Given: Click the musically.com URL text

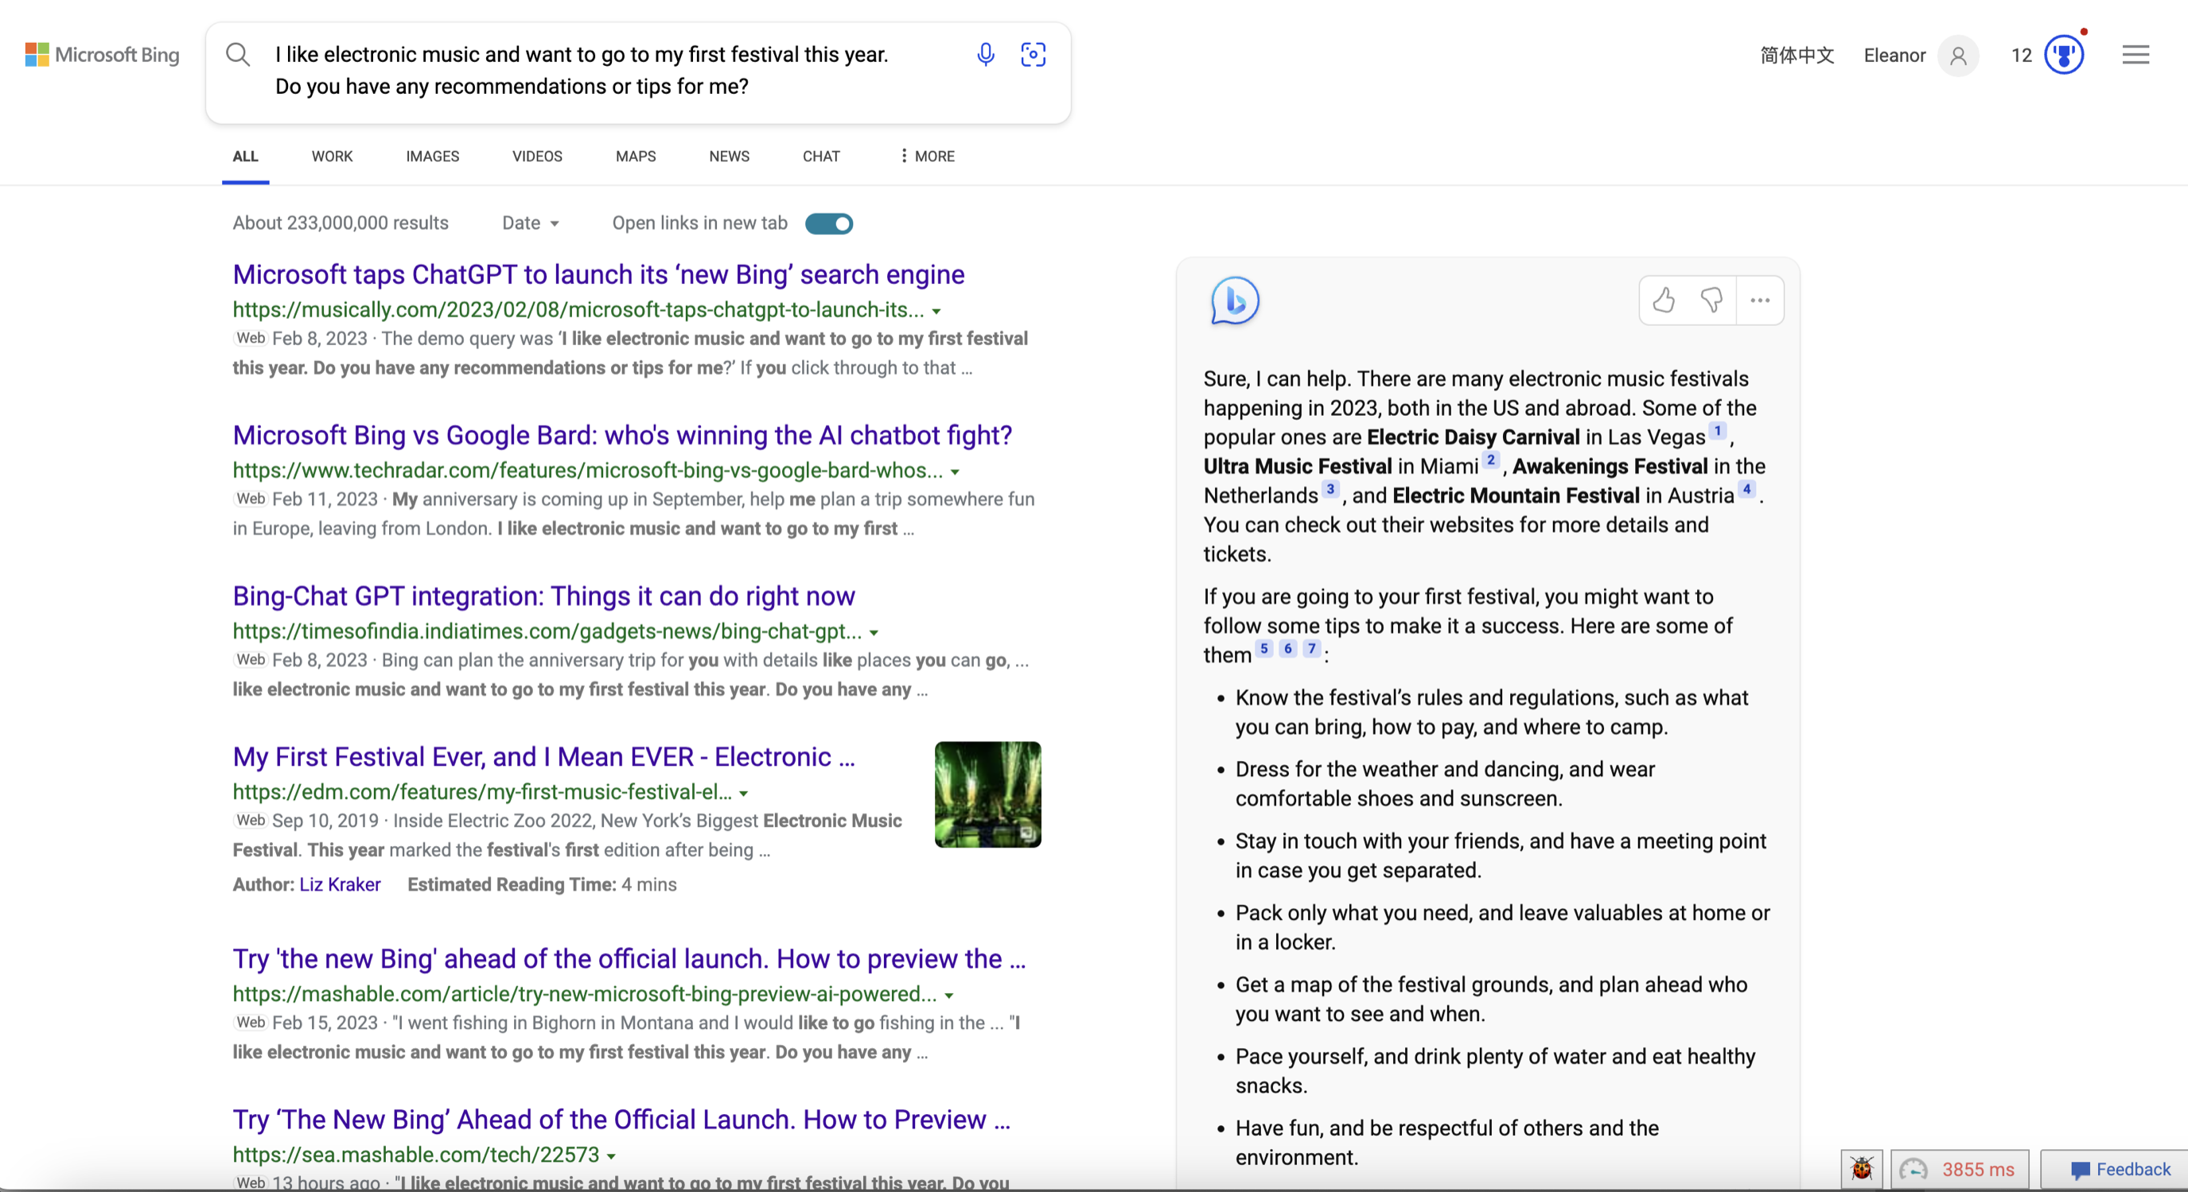Looking at the screenshot, I should [x=578, y=310].
